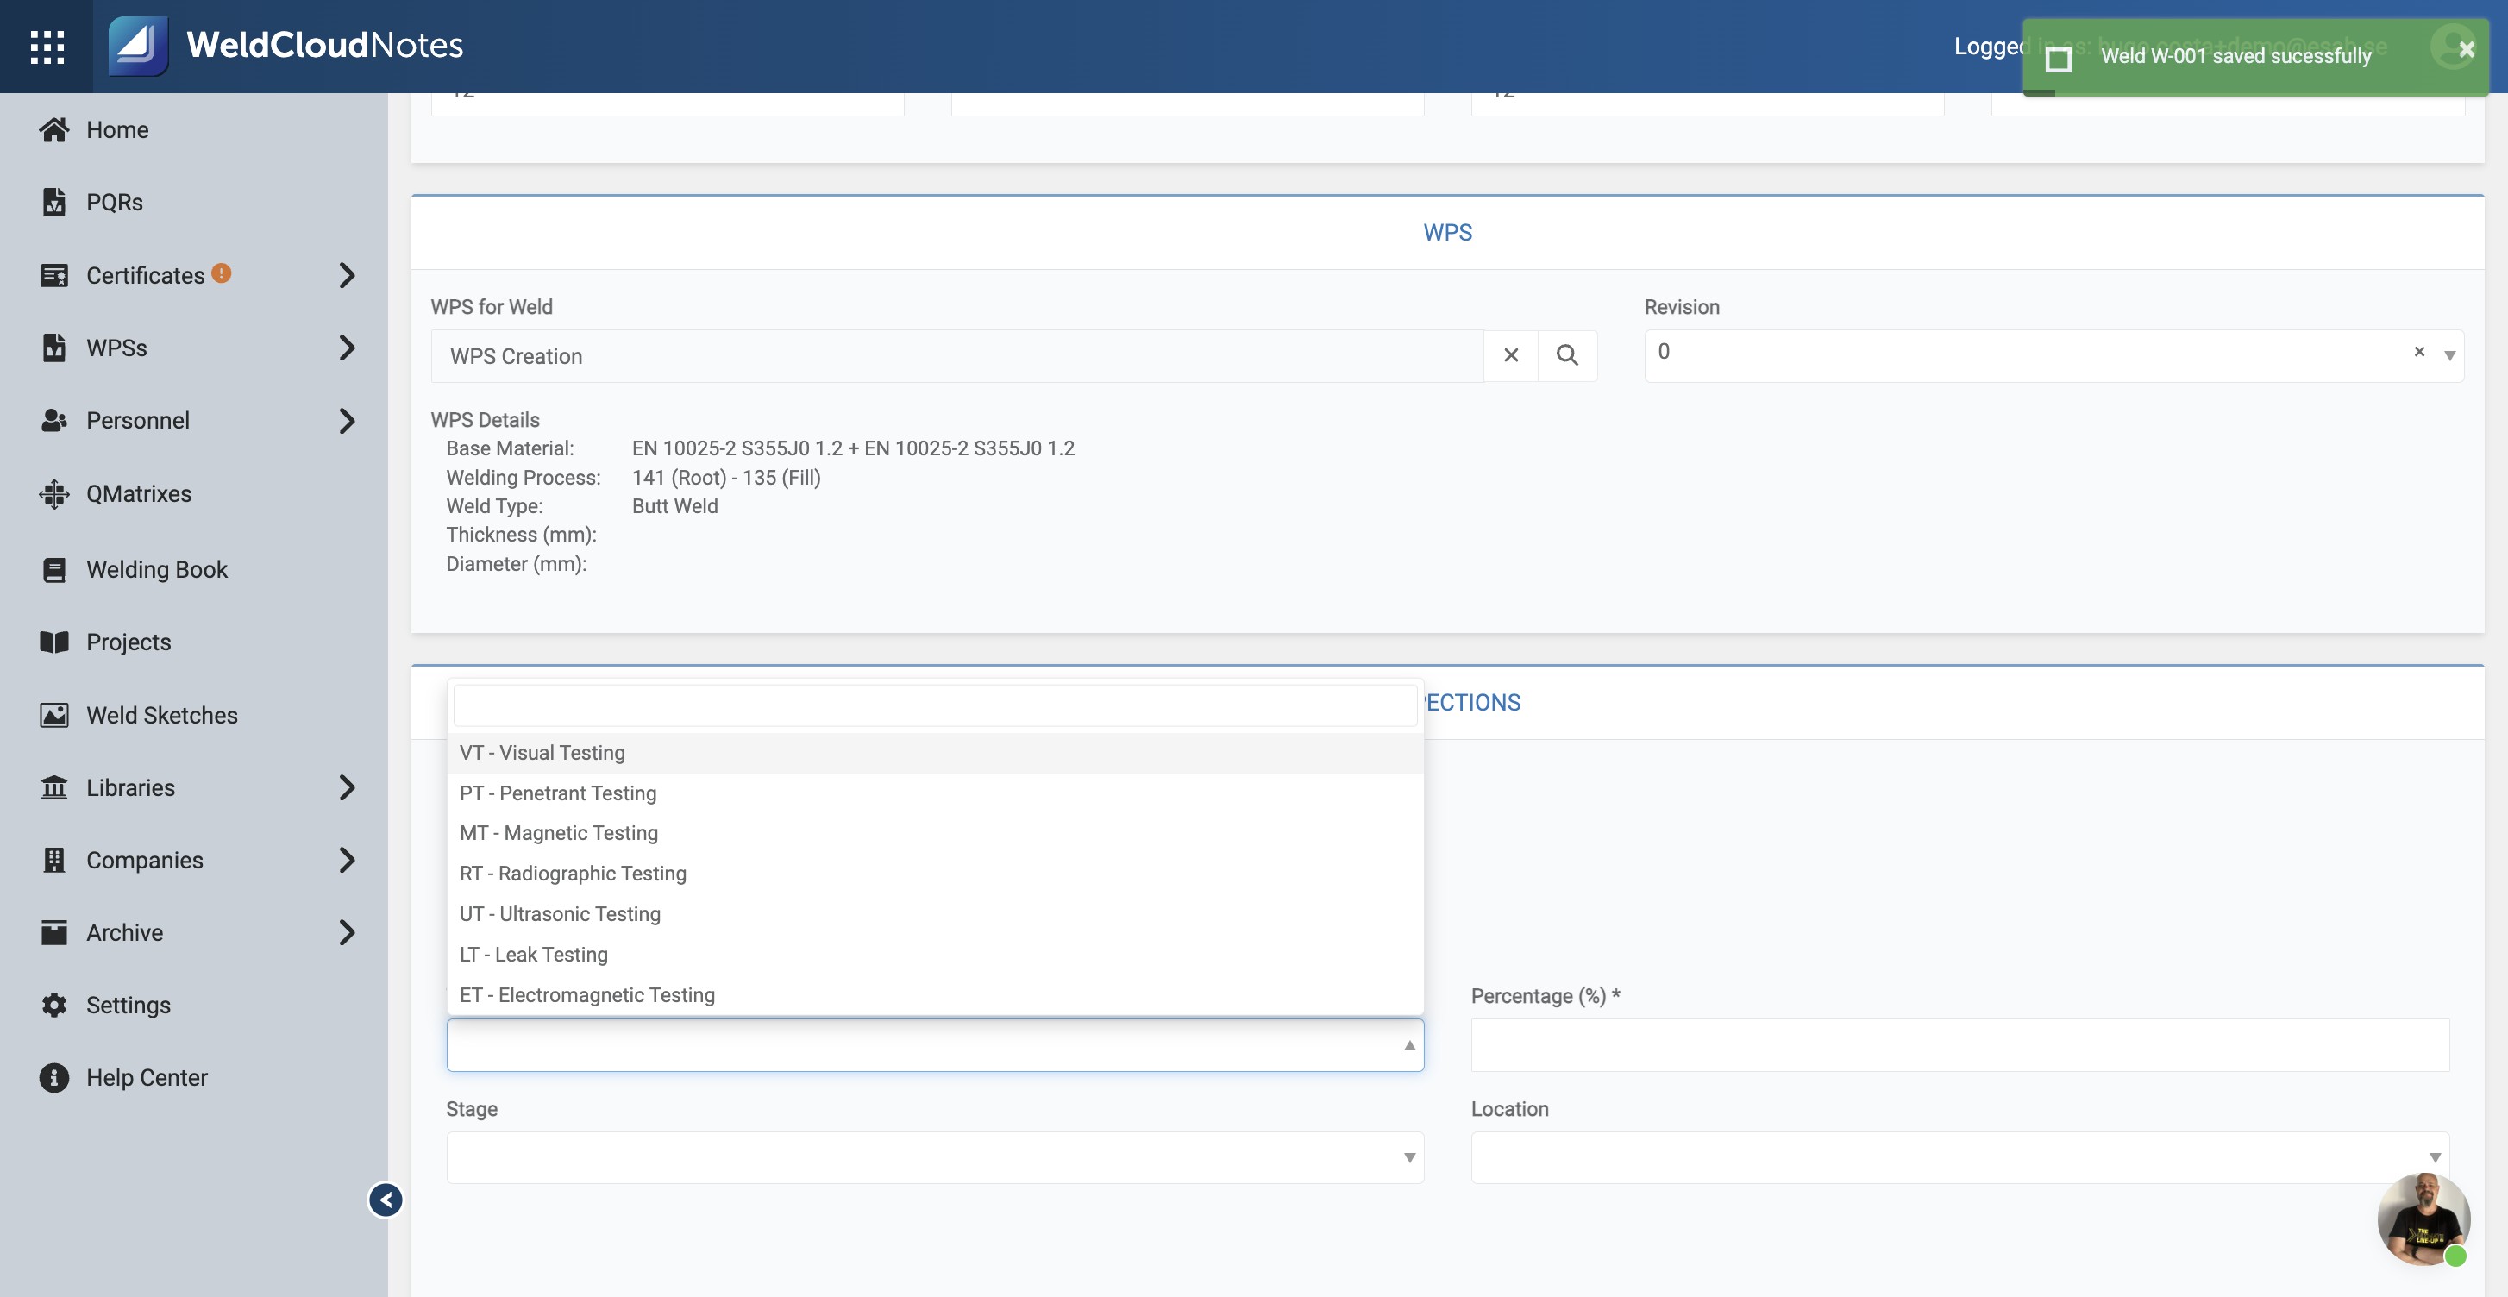Click the orange alert badge on Certificates
The height and width of the screenshot is (1297, 2508).
click(221, 273)
